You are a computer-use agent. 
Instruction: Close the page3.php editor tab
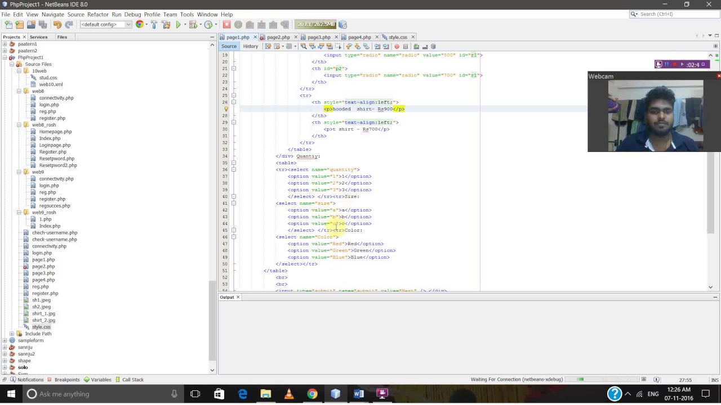click(336, 37)
